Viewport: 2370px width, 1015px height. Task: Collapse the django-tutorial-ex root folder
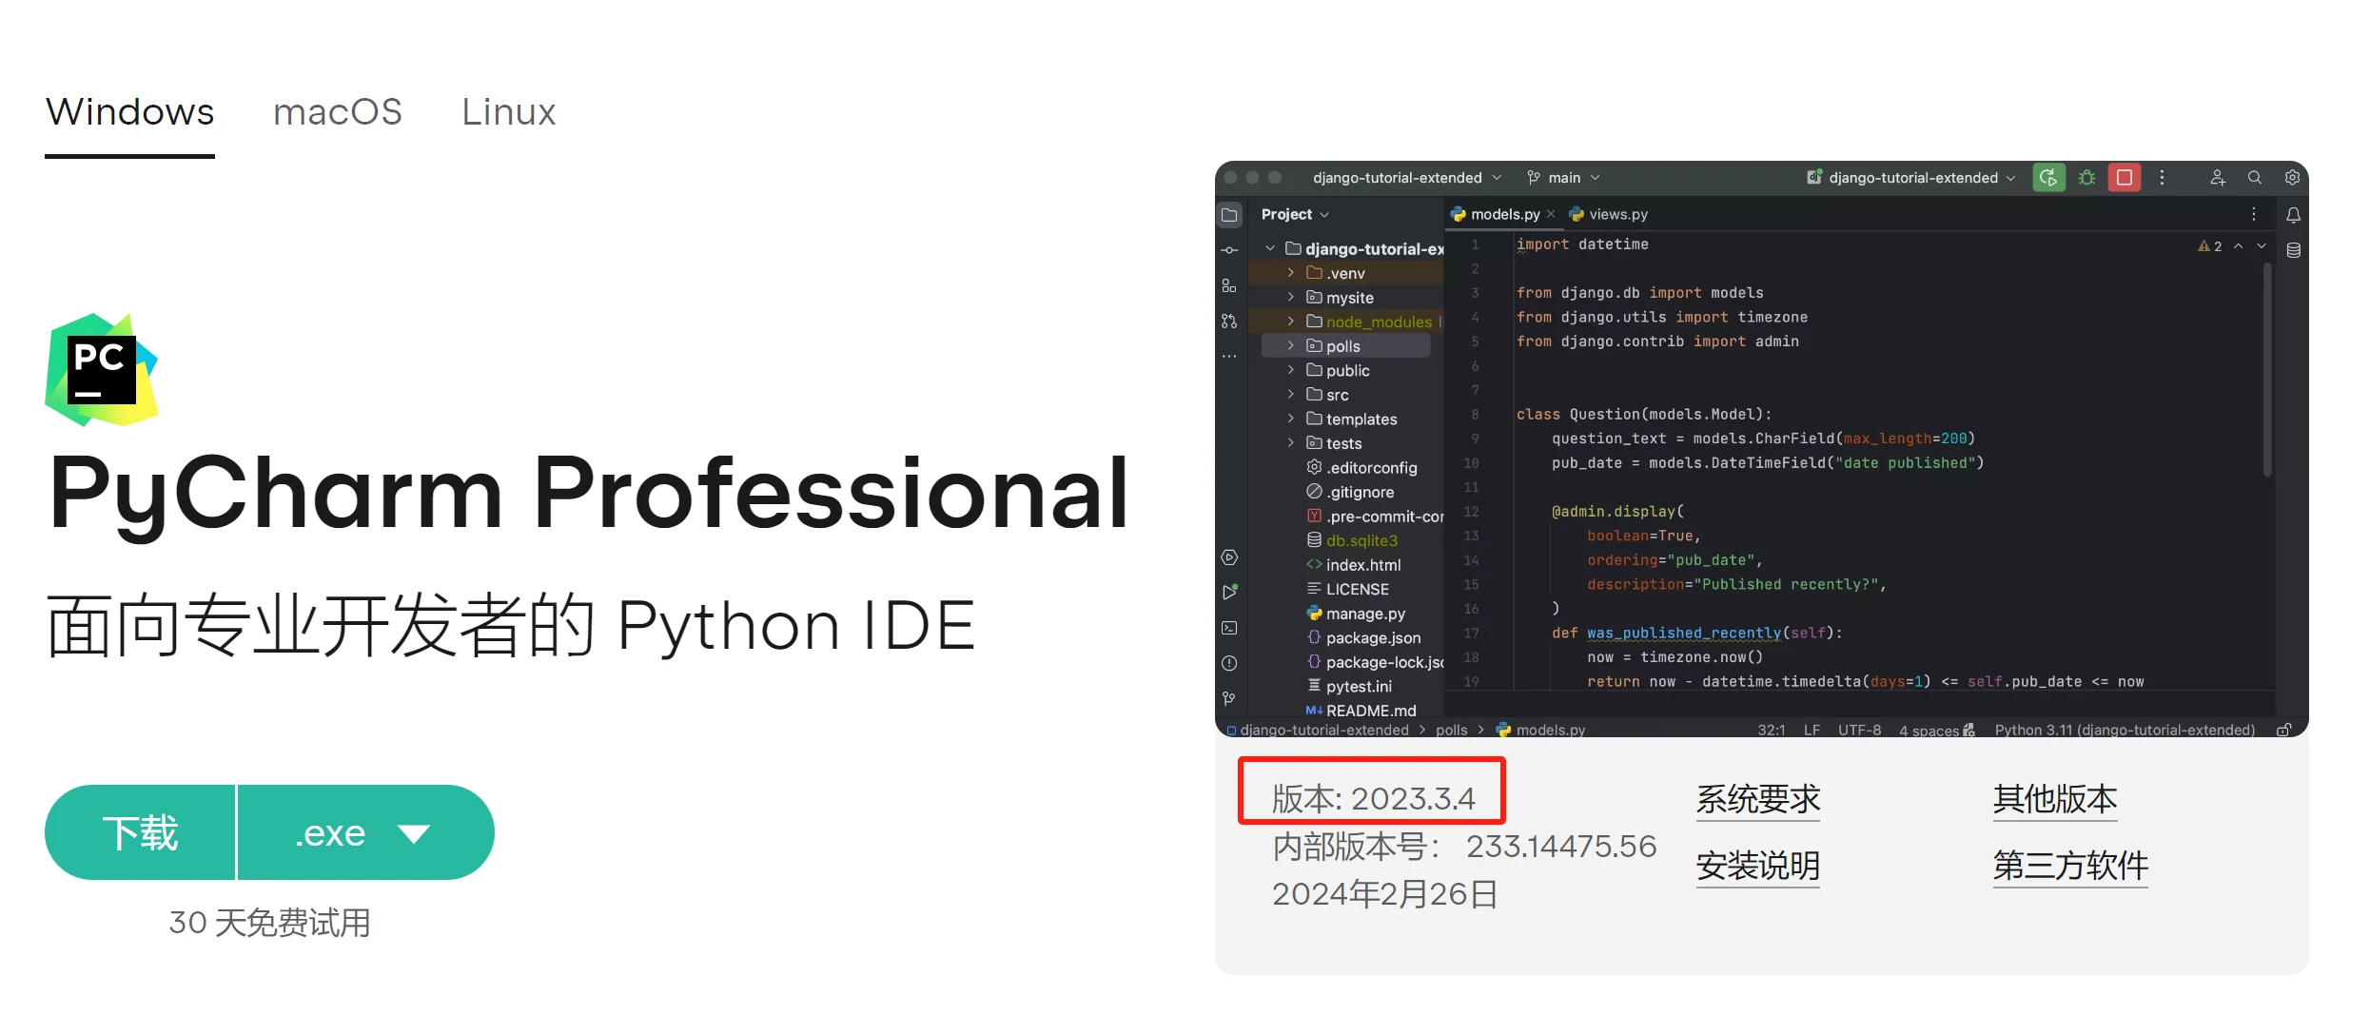click(x=1269, y=248)
